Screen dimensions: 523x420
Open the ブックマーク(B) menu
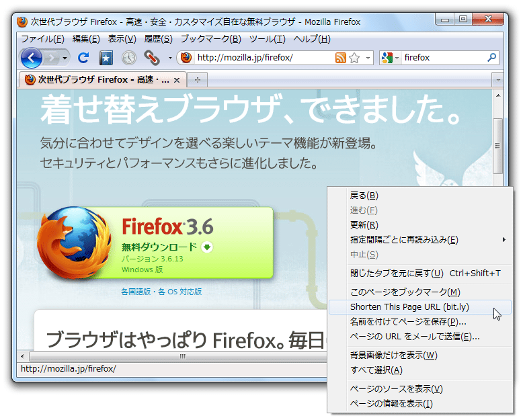tap(210, 39)
